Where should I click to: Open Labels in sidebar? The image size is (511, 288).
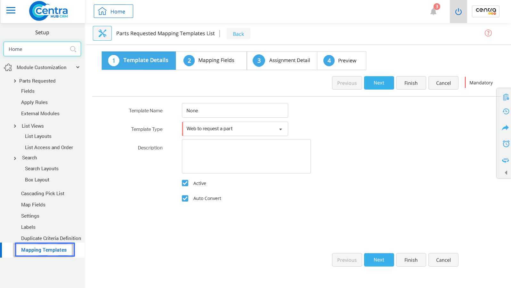28,227
